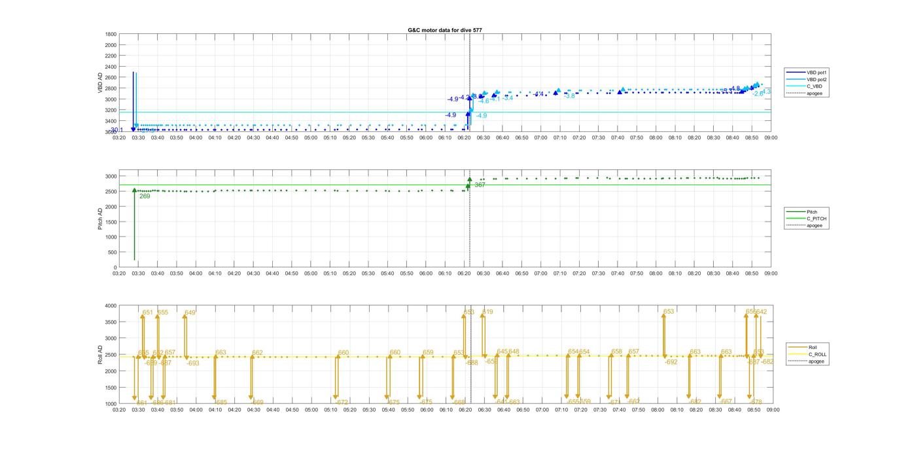Click the '-692' roll data label
Viewport: 916px width, 453px height.
click(x=671, y=361)
